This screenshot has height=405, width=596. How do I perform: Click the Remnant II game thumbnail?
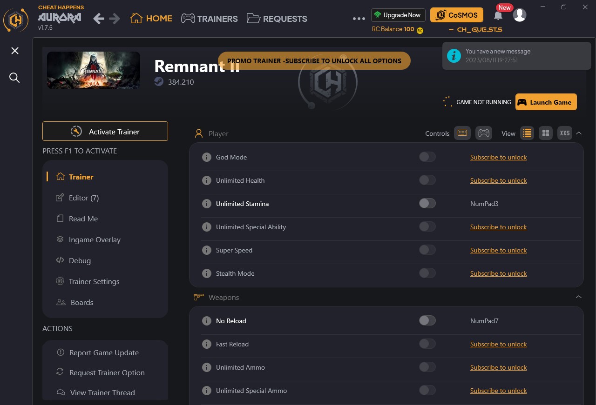coord(94,70)
